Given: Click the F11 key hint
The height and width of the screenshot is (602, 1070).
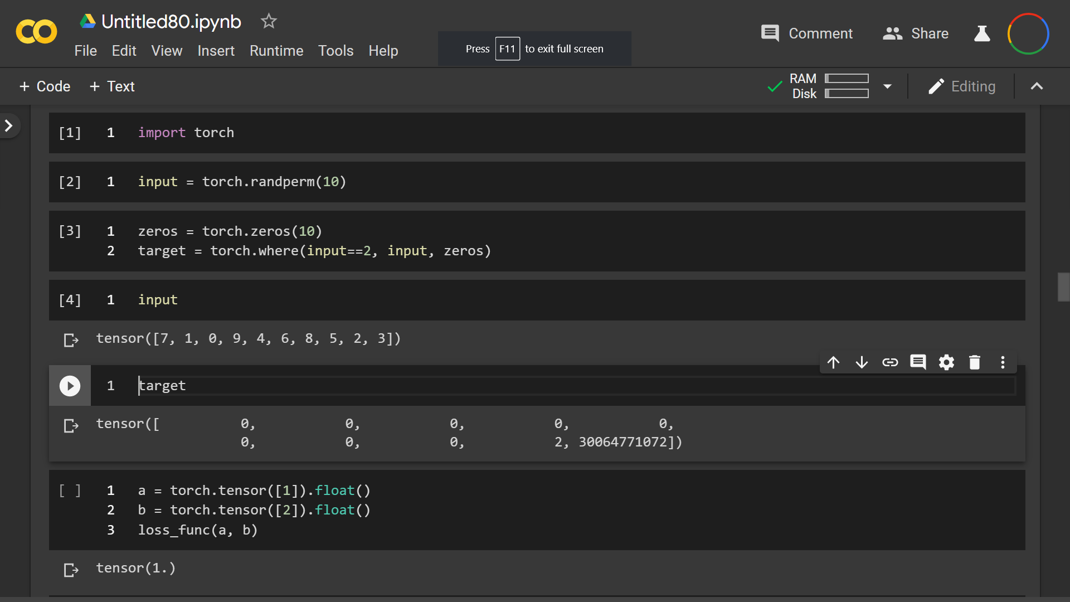Looking at the screenshot, I should [x=507, y=49].
